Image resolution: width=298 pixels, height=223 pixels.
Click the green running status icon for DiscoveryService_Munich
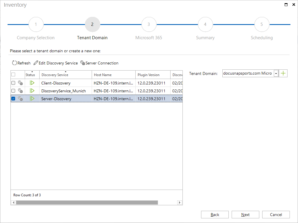32,91
